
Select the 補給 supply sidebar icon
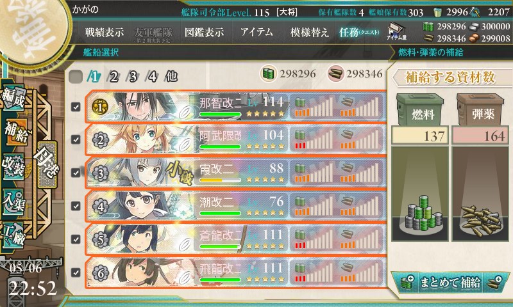coord(15,132)
